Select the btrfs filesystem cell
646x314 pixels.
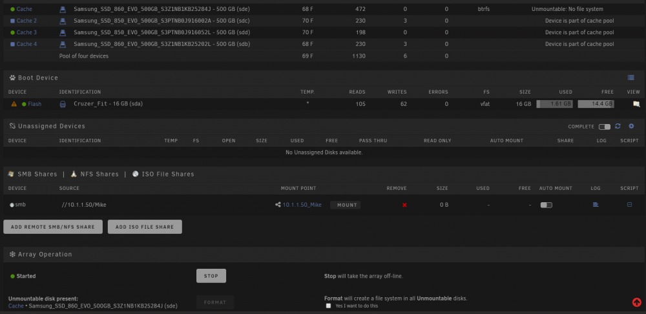(x=483, y=9)
